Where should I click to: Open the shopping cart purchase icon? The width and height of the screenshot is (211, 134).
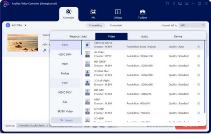[x=167, y=4]
